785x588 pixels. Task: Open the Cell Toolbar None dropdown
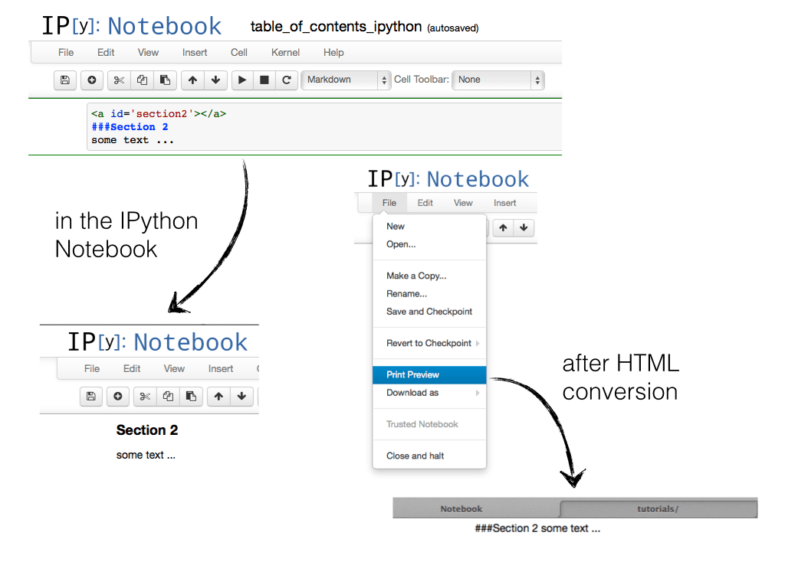(x=498, y=80)
